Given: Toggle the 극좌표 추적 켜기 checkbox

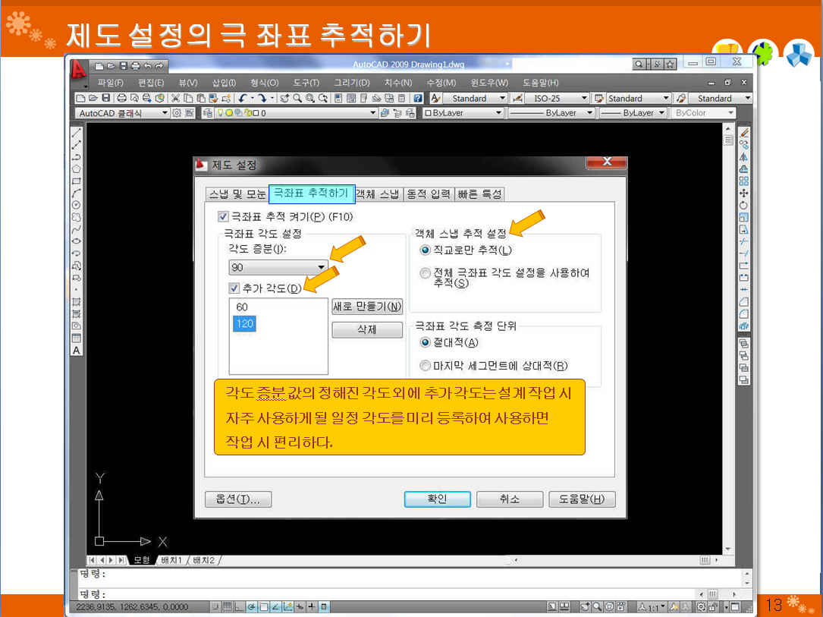Looking at the screenshot, I should coord(223,217).
